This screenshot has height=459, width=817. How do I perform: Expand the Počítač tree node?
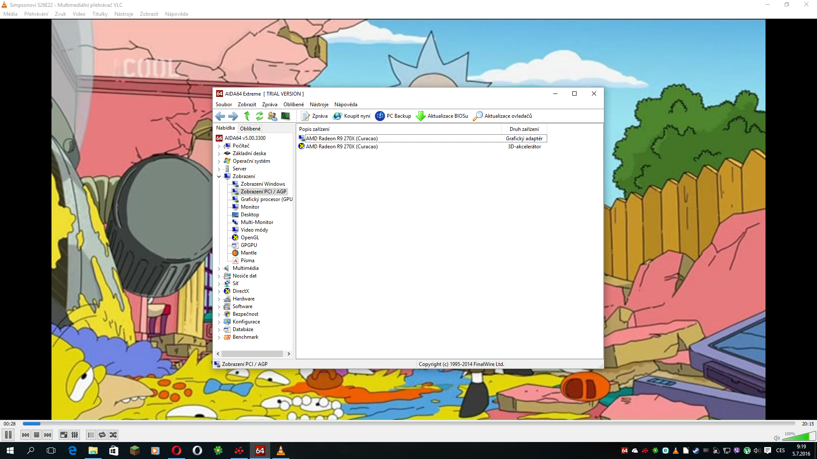[219, 146]
